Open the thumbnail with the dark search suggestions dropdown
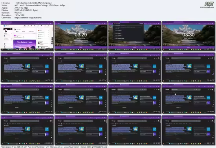 [135, 36]
